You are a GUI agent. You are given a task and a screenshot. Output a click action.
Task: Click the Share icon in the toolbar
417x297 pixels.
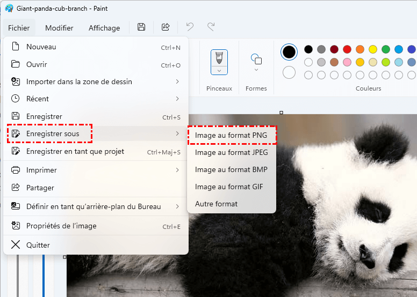[166, 27]
